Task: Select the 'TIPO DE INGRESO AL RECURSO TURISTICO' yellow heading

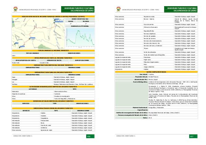Action: click(53, 51)
